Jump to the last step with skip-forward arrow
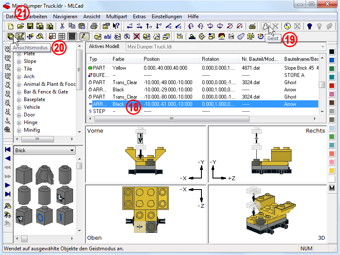This screenshot has height=255, width=340. [x=8, y=194]
